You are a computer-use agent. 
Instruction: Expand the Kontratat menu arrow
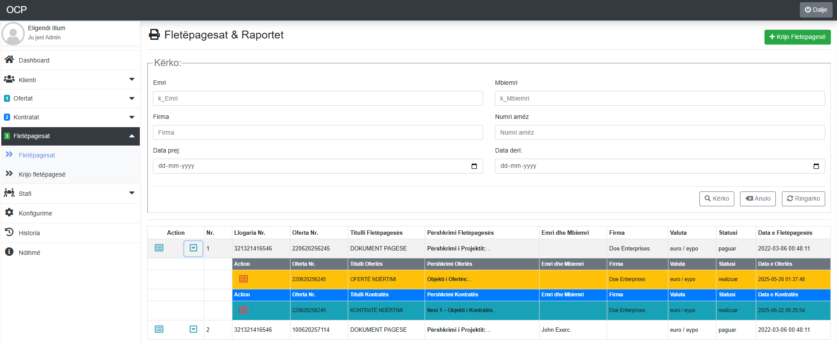coord(131,117)
